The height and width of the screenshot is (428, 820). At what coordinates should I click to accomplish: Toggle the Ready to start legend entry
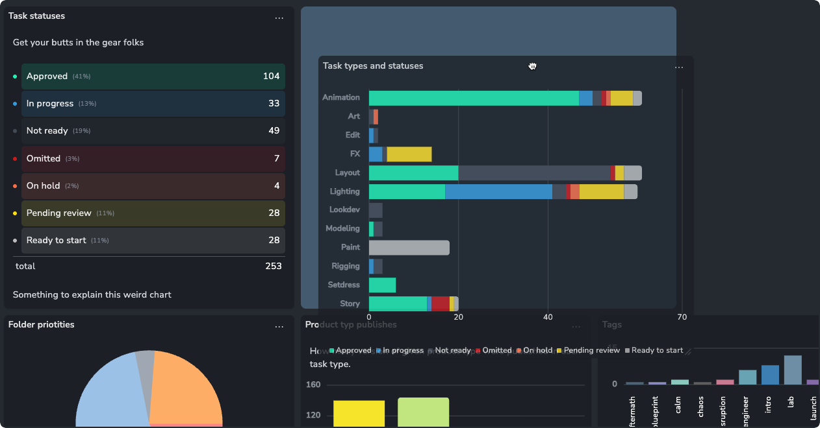point(654,350)
